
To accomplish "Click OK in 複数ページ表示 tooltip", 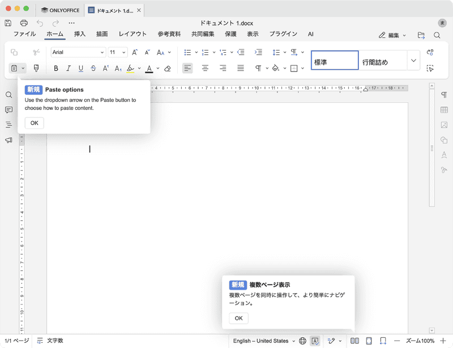I will pyautogui.click(x=238, y=318).
